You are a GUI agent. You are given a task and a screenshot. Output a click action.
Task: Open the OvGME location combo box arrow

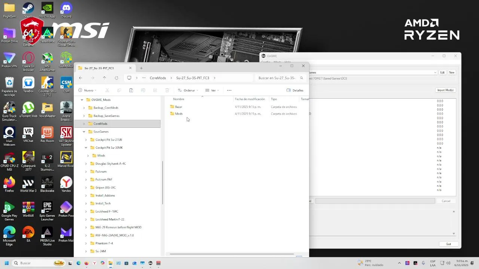(435, 72)
